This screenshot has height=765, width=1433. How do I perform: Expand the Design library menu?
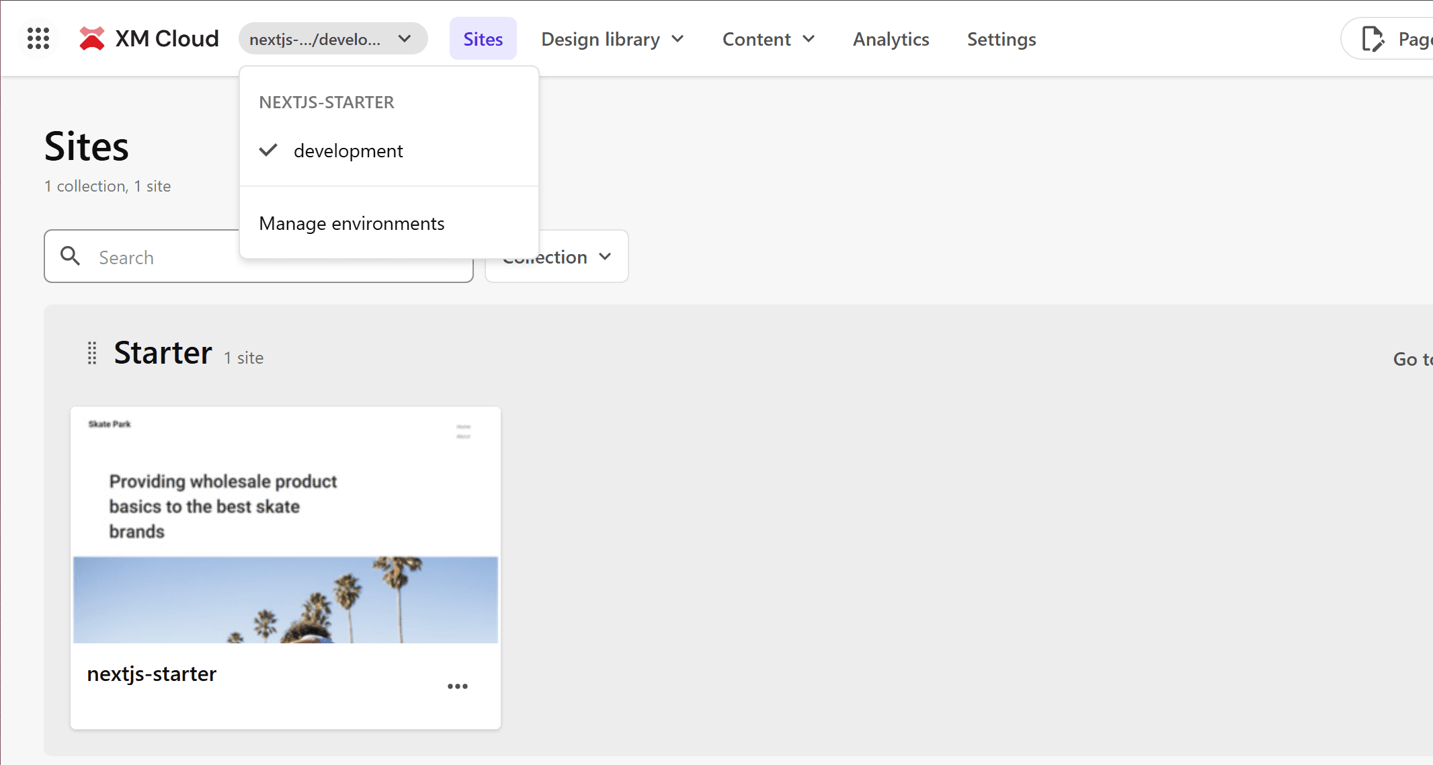(x=612, y=39)
